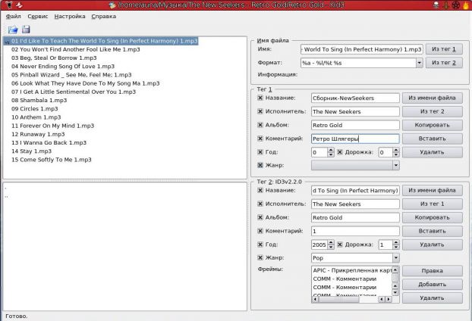
Task: Open the Tag 2 genre dropdown showing Pop
Action: (396, 257)
